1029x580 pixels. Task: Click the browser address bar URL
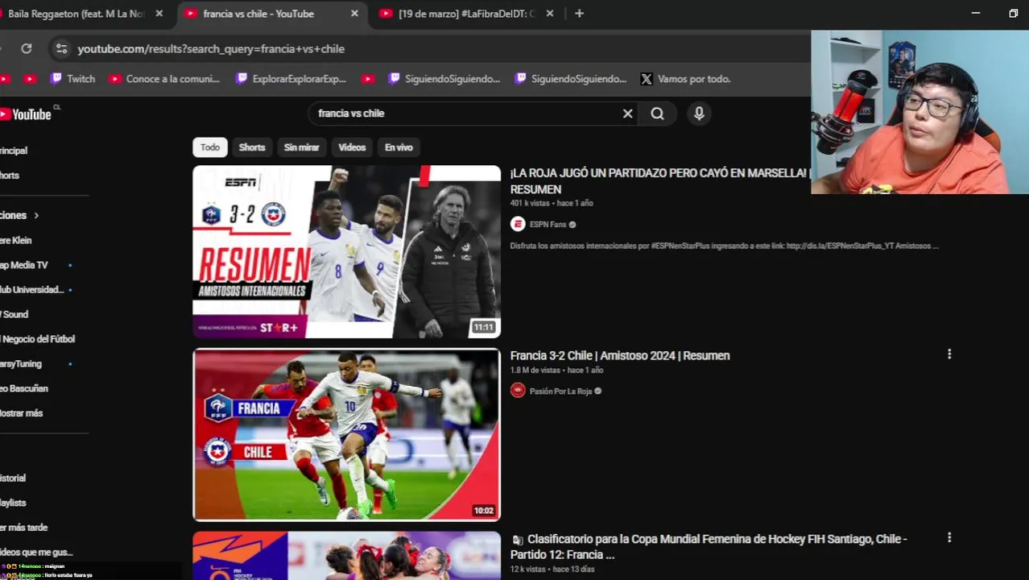pos(211,49)
